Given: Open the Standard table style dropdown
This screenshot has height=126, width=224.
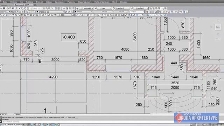Looking at the screenshot, I should click(122, 8).
